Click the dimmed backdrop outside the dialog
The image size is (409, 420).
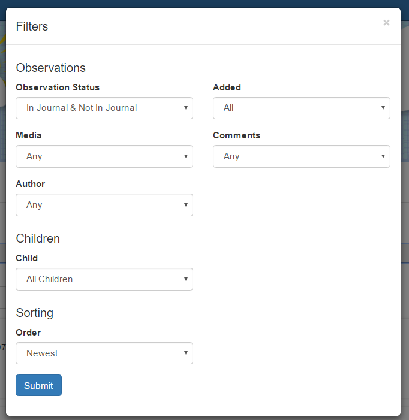[405, 214]
